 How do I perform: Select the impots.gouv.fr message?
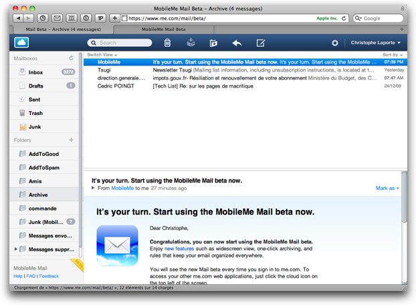tap(245, 78)
